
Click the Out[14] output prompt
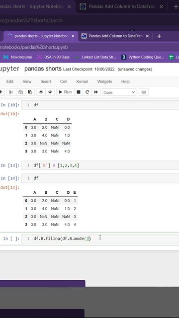[10, 187]
